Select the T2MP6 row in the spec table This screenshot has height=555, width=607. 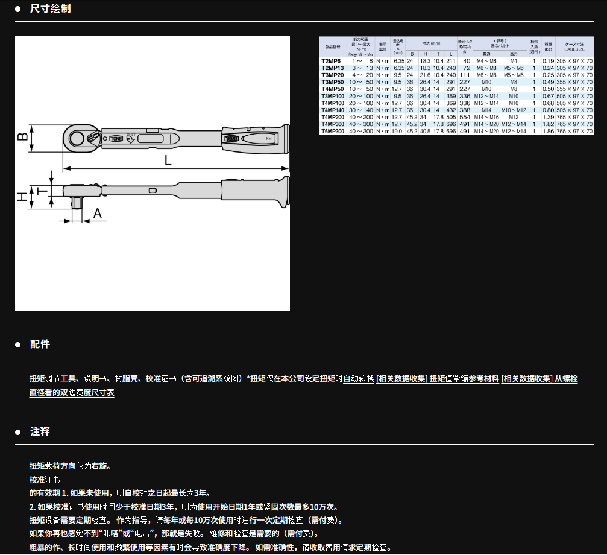(x=331, y=61)
